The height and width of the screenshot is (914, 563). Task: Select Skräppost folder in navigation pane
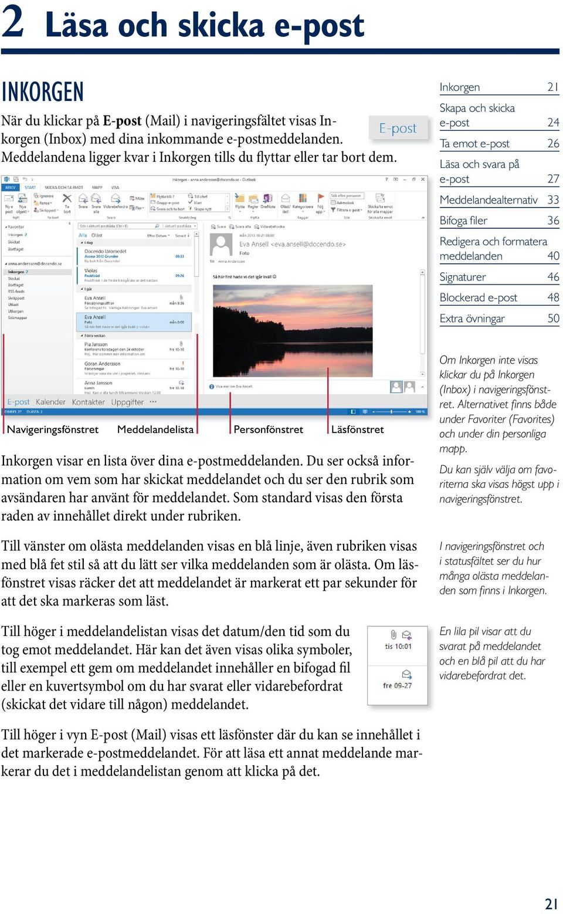pyautogui.click(x=16, y=298)
